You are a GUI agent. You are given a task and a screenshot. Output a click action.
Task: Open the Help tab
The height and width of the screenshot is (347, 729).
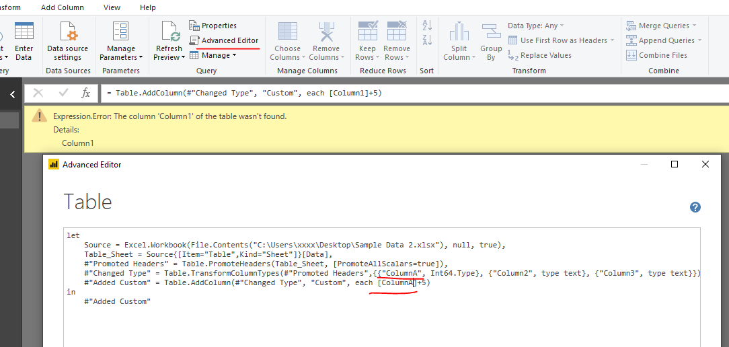(148, 7)
